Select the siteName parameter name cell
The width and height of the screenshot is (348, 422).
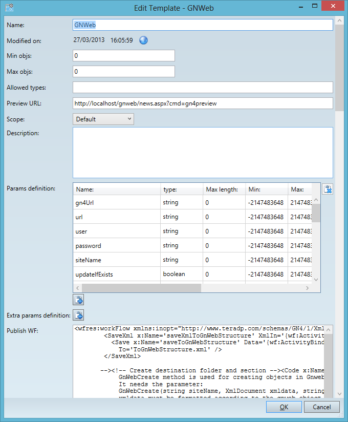point(117,260)
